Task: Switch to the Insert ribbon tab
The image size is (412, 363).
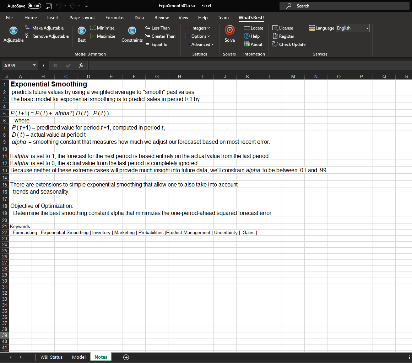Action: click(53, 18)
